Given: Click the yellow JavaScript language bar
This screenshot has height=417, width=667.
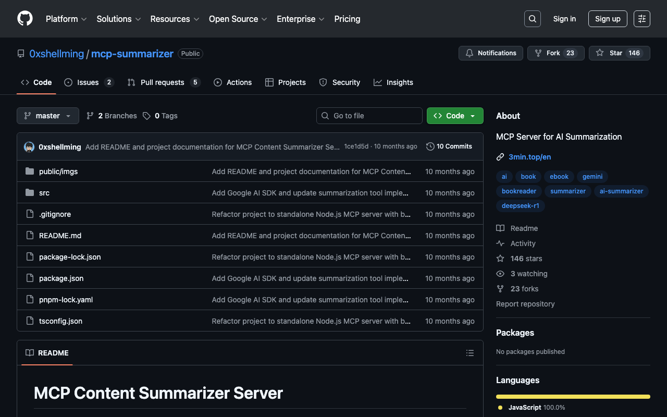Looking at the screenshot, I should [x=573, y=397].
